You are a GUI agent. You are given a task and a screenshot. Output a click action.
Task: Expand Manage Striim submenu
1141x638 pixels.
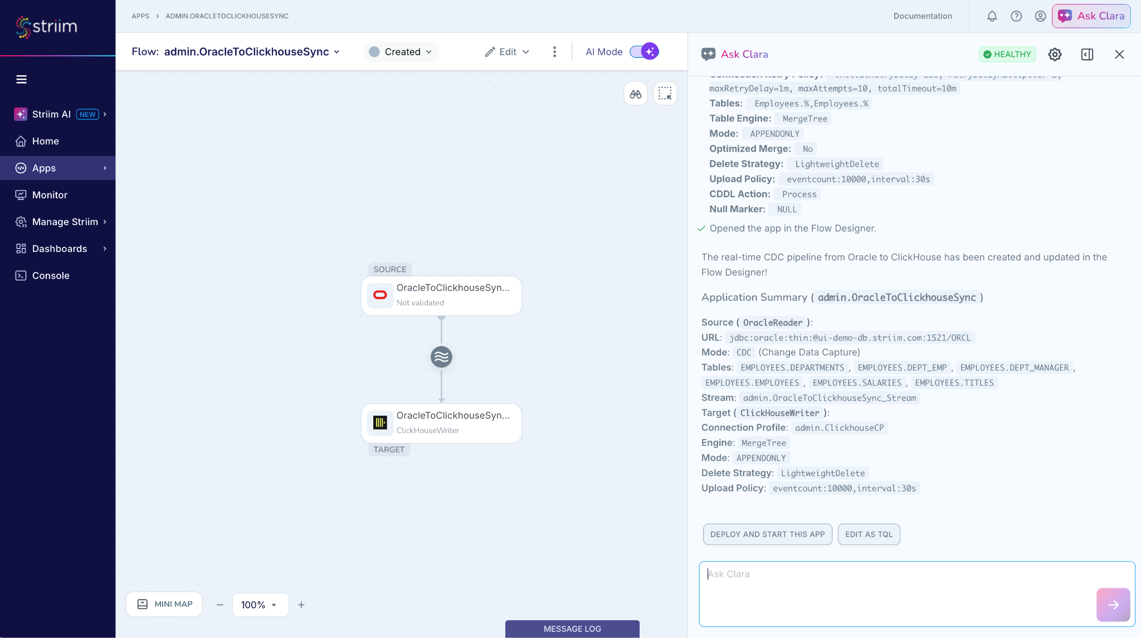(58, 222)
